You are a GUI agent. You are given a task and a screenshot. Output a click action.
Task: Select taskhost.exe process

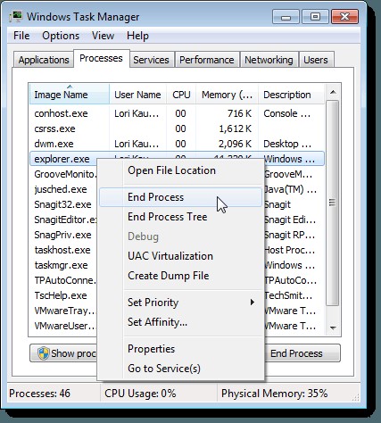(x=62, y=250)
